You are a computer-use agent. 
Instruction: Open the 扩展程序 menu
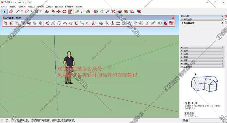coord(69,7)
